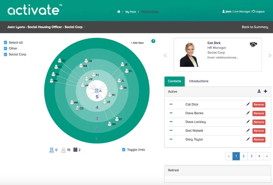Collapse Cat Dick row using minus icon
The width and height of the screenshot is (273, 185).
[x=171, y=104]
